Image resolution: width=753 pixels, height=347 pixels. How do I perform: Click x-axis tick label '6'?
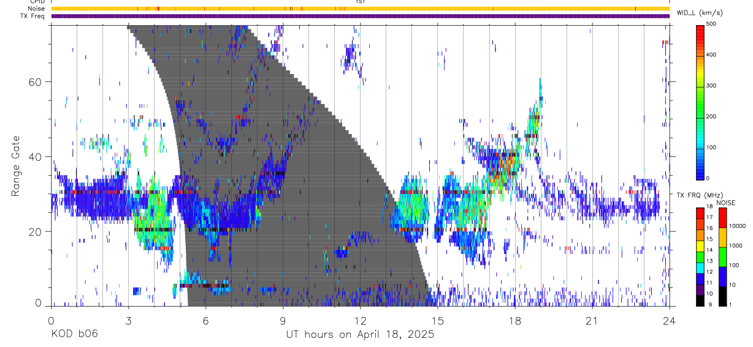(206, 320)
